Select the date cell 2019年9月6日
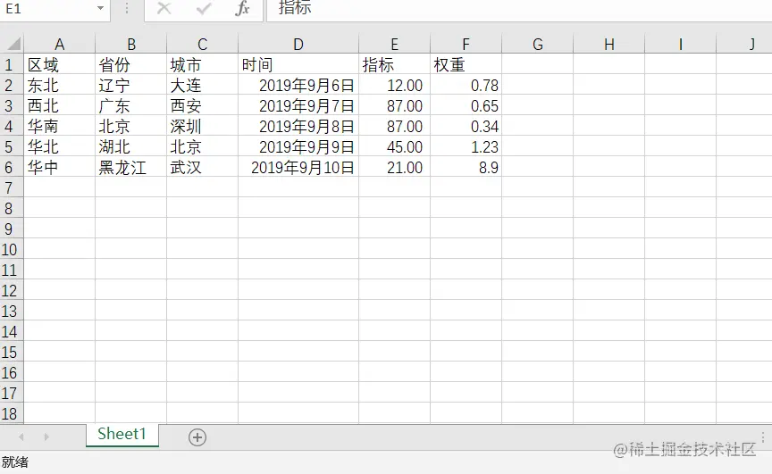This screenshot has width=772, height=474. coord(298,85)
